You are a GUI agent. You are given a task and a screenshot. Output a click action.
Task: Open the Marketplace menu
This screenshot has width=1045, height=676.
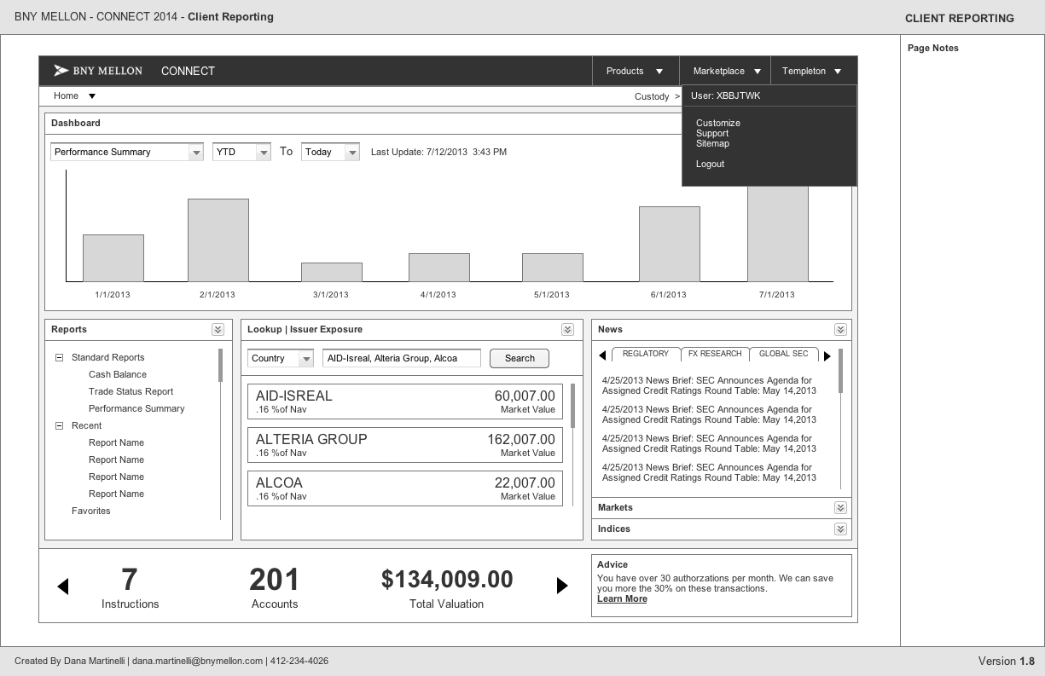tap(725, 71)
